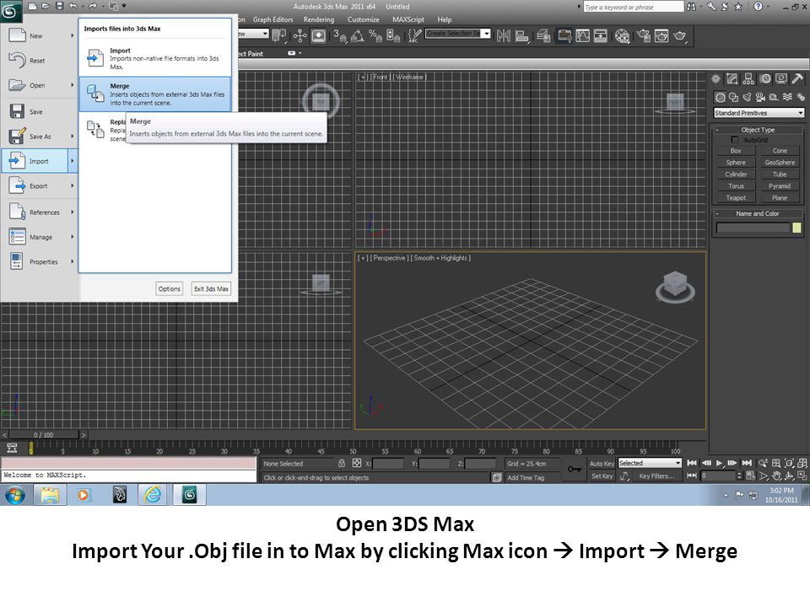Open the Rendering menu
The height and width of the screenshot is (607, 810).
[319, 19]
